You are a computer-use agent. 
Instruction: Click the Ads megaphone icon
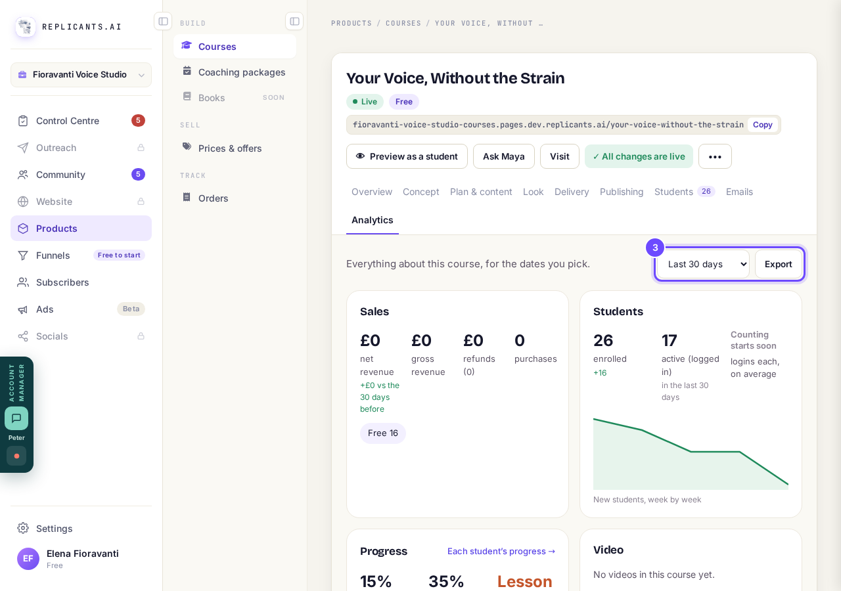pyautogui.click(x=23, y=309)
